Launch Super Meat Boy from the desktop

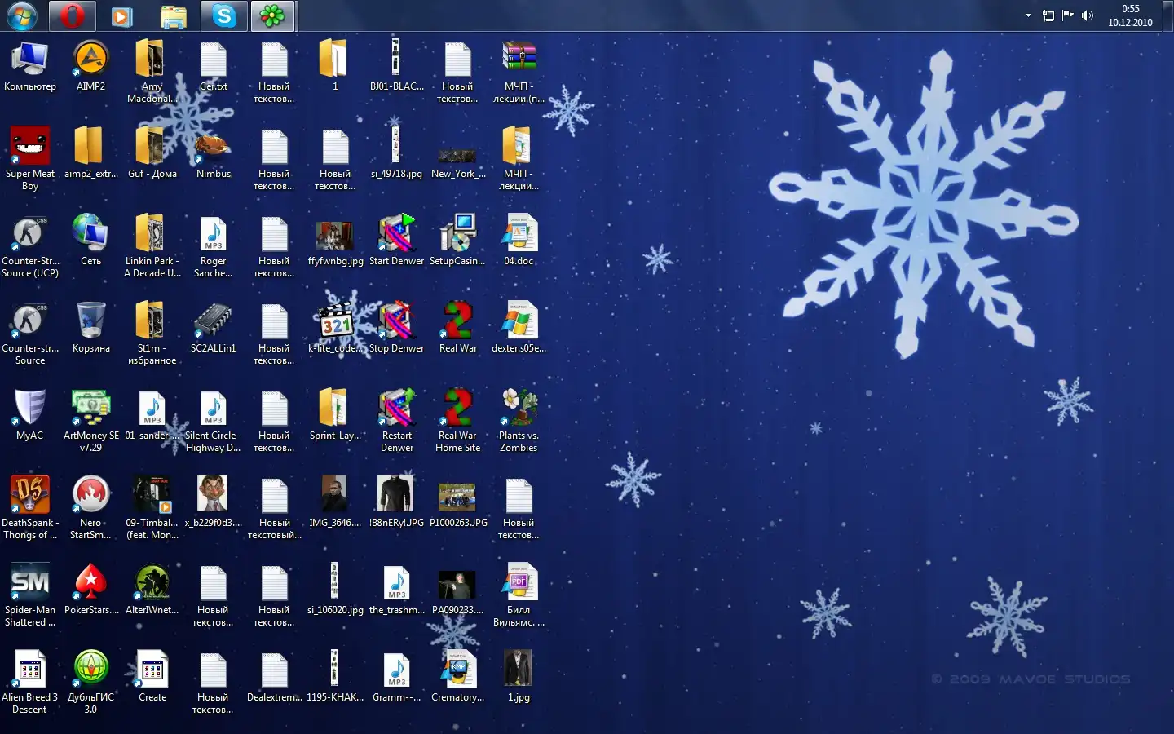point(30,148)
